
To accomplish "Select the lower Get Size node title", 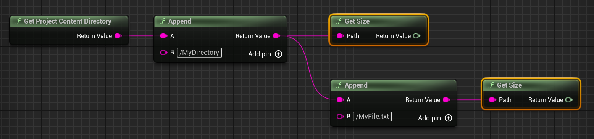I will [x=509, y=85].
